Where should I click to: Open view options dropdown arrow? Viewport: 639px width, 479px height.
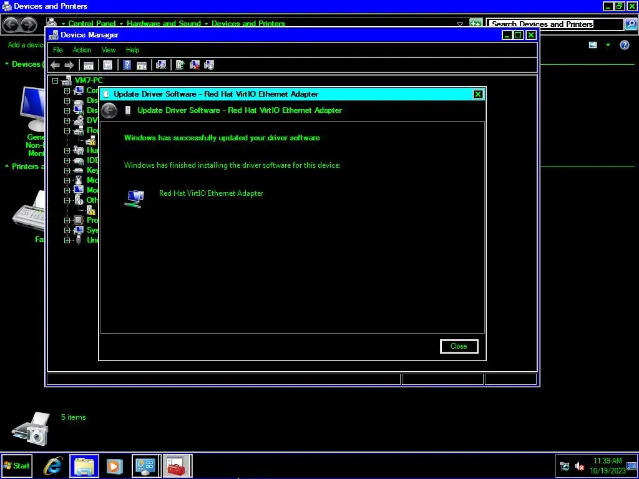608,45
